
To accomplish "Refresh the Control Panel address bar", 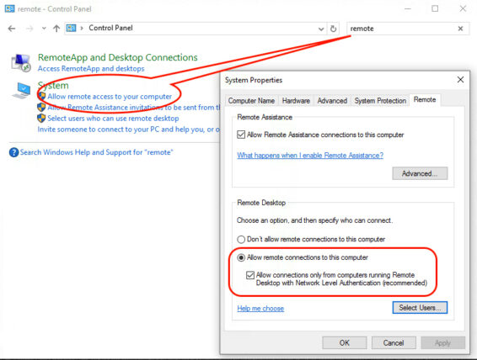I will click(x=334, y=29).
